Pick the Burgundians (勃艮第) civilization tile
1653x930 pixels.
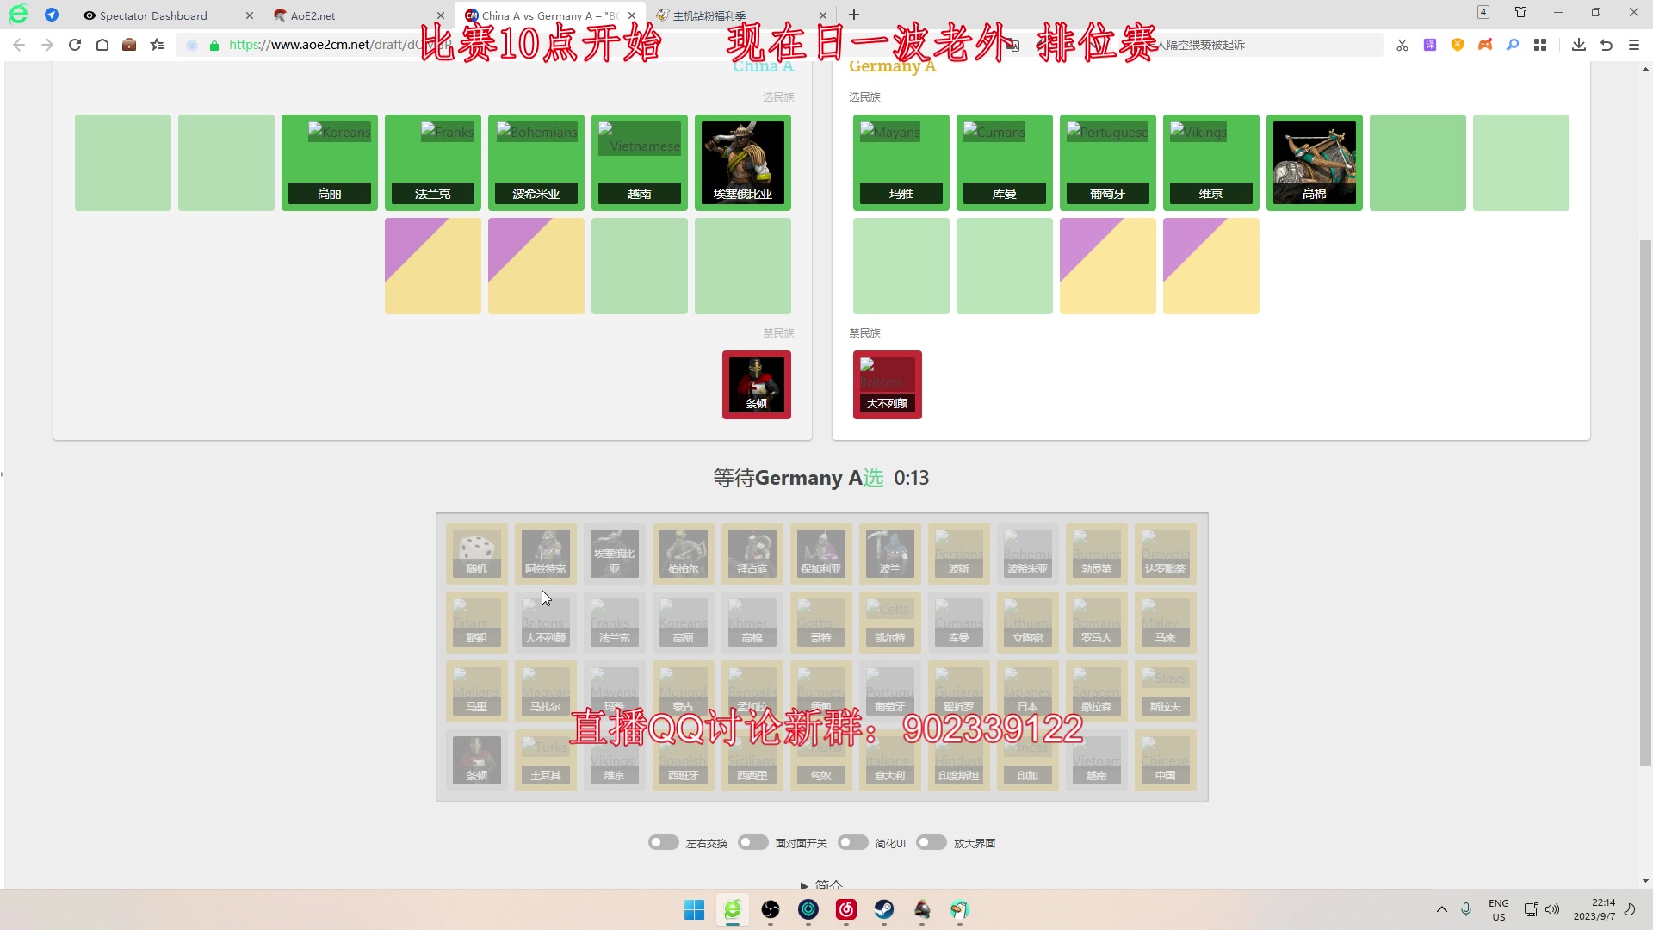(1096, 553)
